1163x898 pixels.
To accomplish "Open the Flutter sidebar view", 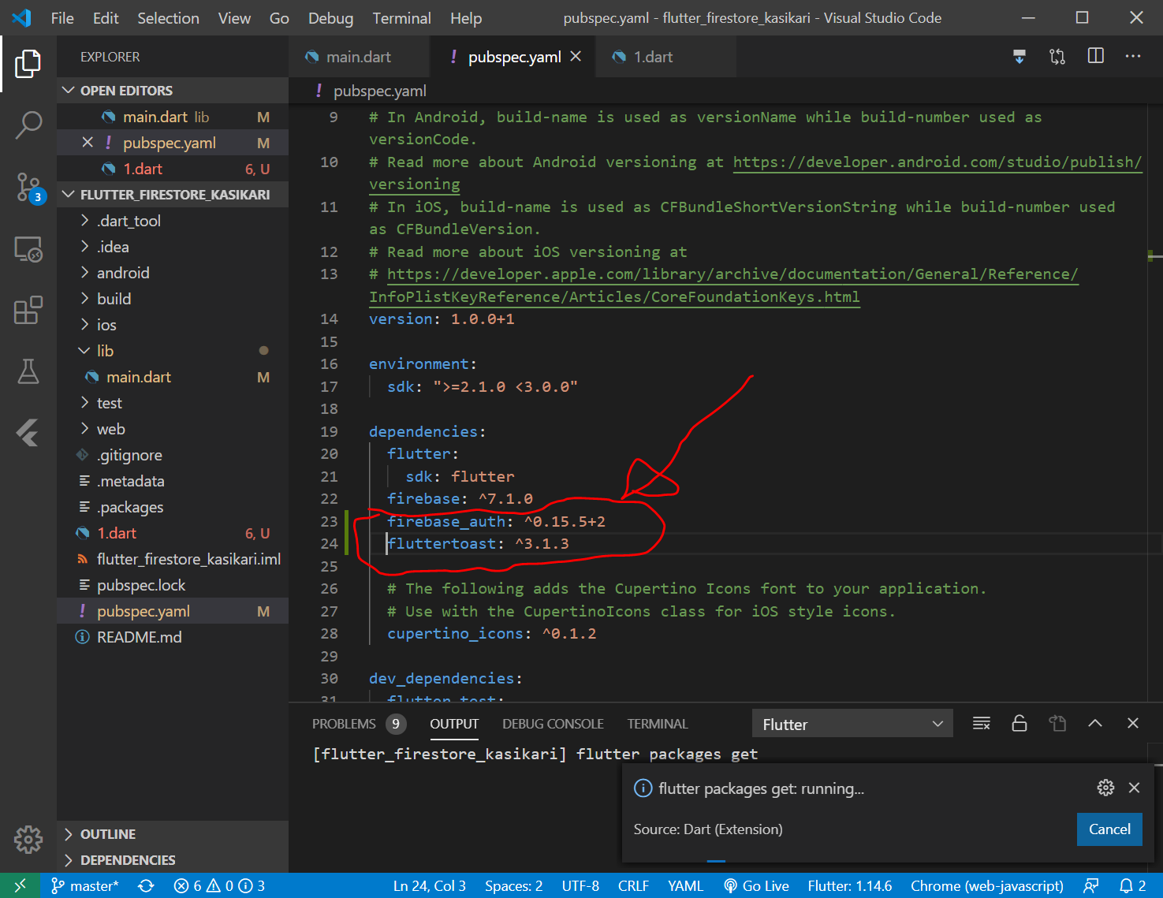I will pos(28,433).
